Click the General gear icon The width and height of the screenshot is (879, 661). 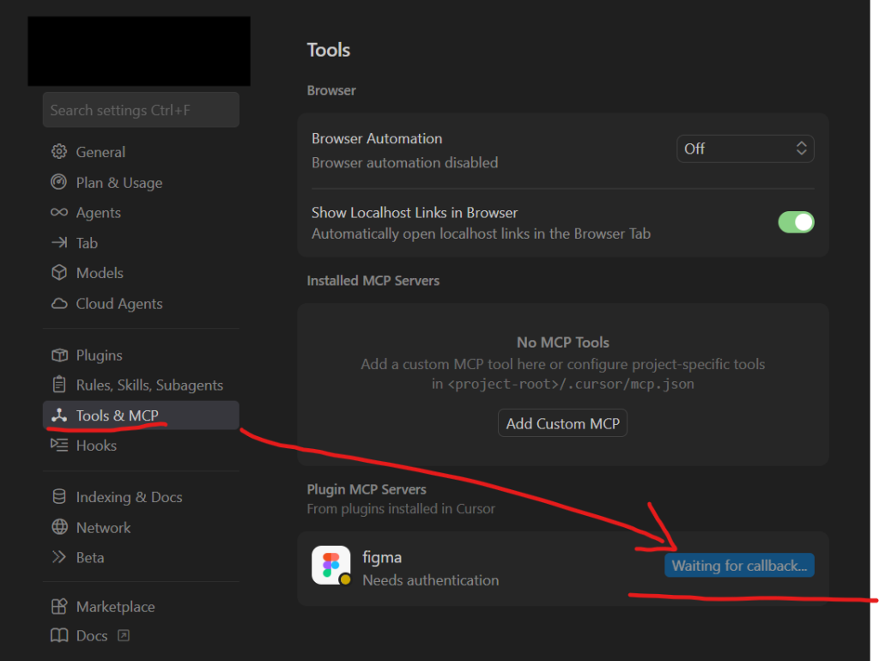[59, 152]
